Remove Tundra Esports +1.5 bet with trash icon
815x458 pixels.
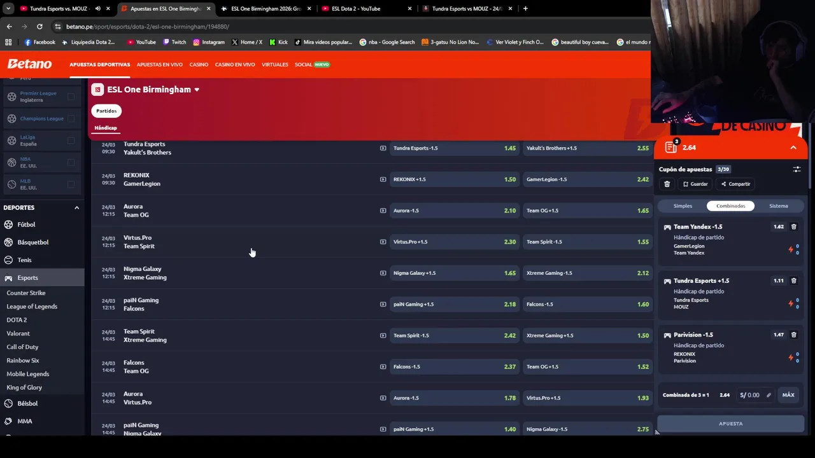(x=793, y=281)
